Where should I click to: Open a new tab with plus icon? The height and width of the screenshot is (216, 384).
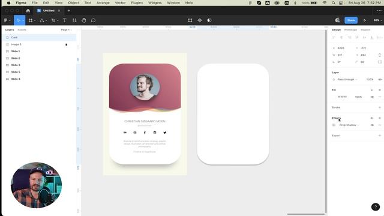[69, 11]
